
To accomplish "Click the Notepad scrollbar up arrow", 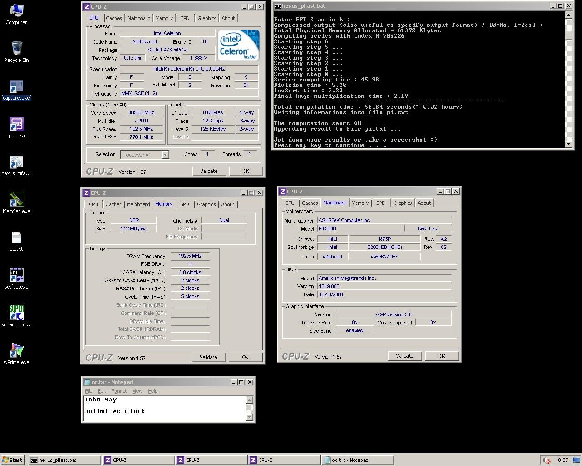I will (249, 400).
